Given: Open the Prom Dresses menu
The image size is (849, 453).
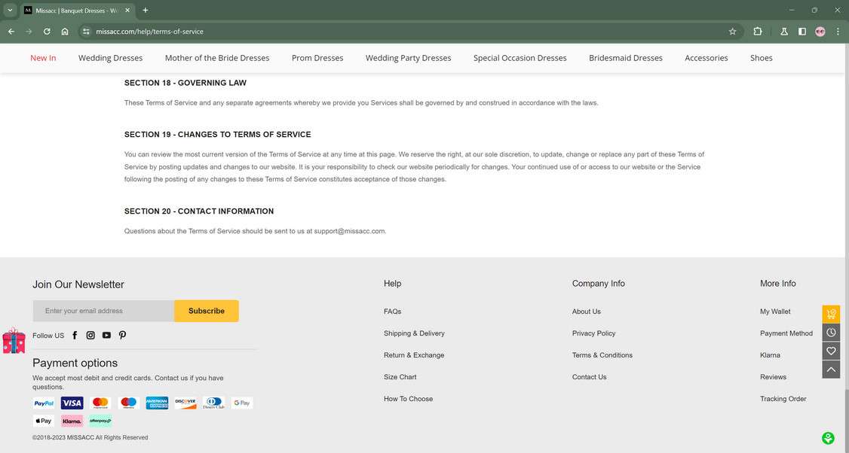Looking at the screenshot, I should [317, 57].
